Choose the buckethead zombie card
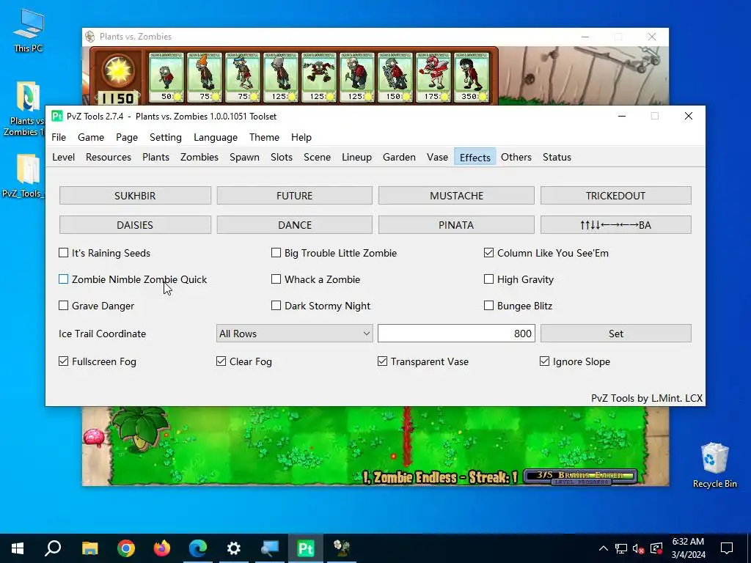Image resolution: width=751 pixels, height=563 pixels. point(281,77)
